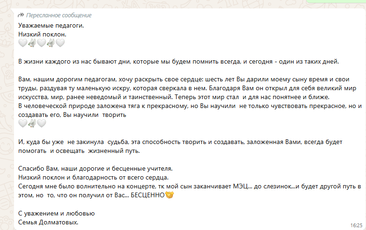Click the middle white heart in top emoji row
Screen dimensions: 366x230
pyautogui.click(x=42, y=43)
